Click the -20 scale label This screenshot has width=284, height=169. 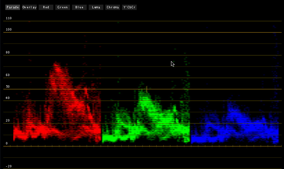(9, 166)
